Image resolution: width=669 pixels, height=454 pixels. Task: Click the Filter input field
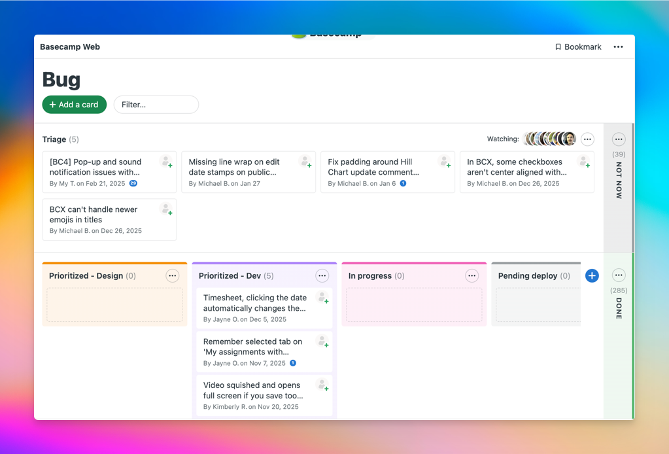[156, 105]
